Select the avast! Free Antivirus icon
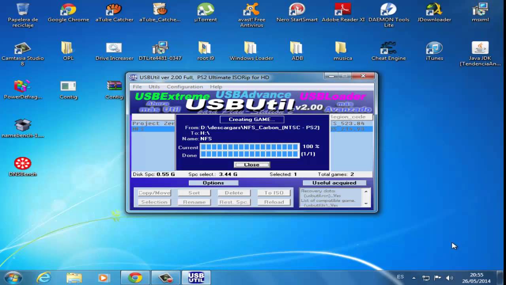Image resolution: width=506 pixels, height=285 pixels. [x=251, y=15]
